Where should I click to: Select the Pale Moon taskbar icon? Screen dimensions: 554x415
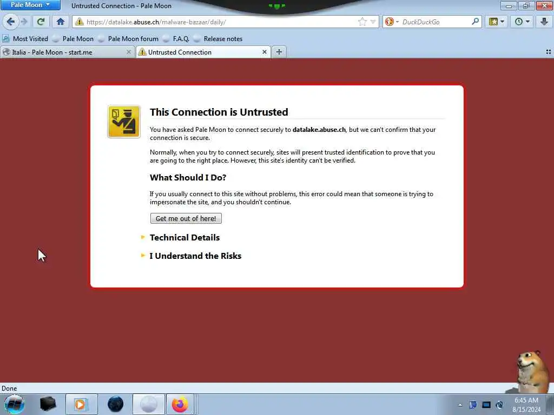[149, 404]
